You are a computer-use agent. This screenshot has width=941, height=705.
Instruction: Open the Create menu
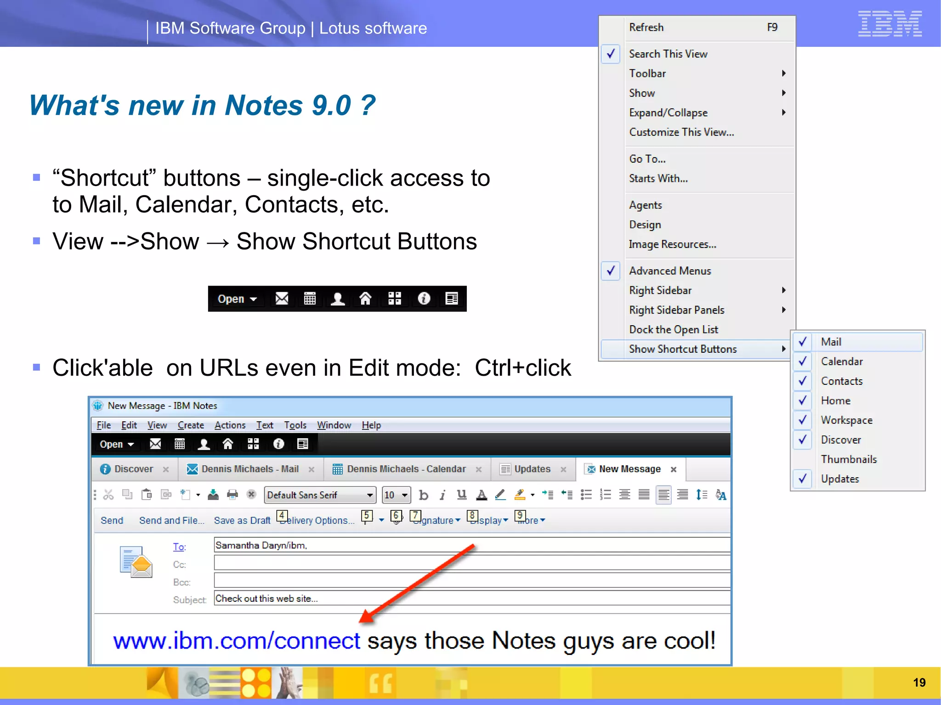click(191, 425)
